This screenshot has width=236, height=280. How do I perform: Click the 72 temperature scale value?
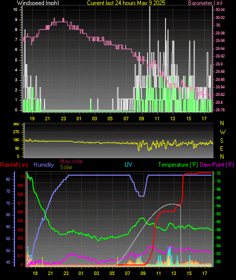click(218, 173)
